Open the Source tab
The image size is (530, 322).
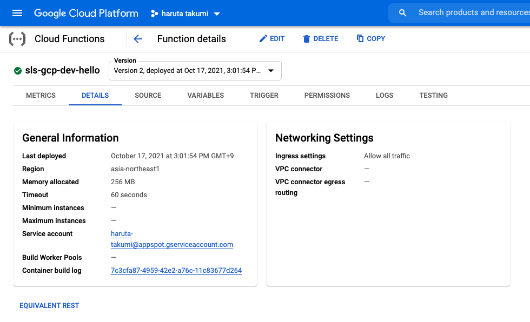(148, 96)
